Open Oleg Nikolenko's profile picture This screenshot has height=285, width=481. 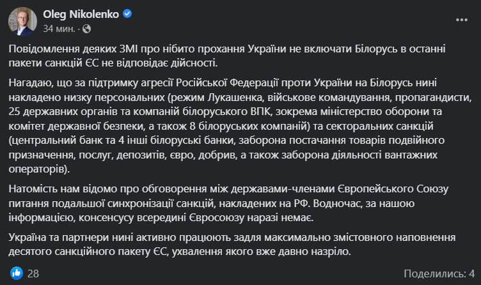tap(24, 22)
